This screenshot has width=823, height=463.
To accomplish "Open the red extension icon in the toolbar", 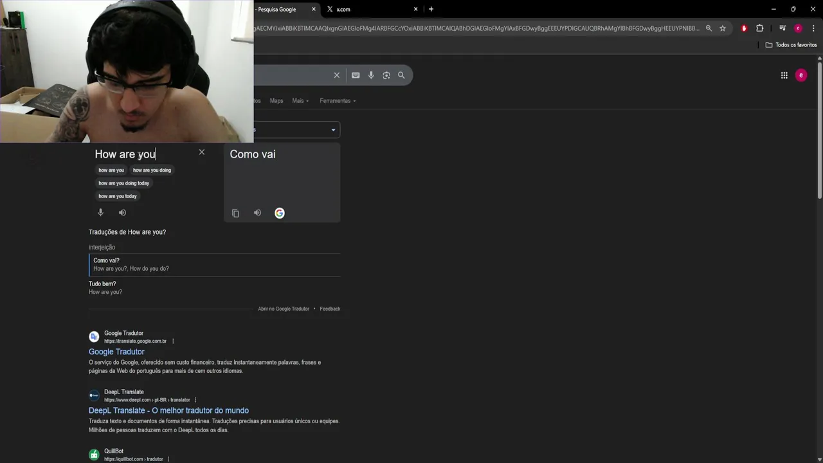I will point(744,28).
